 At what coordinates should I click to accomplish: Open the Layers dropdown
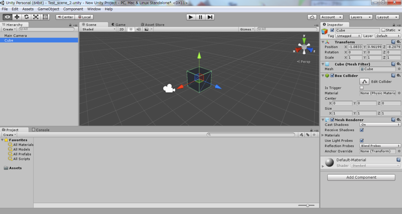361,17
